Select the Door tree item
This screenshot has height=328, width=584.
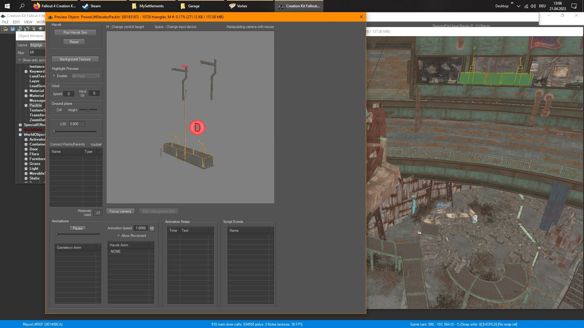(34, 149)
